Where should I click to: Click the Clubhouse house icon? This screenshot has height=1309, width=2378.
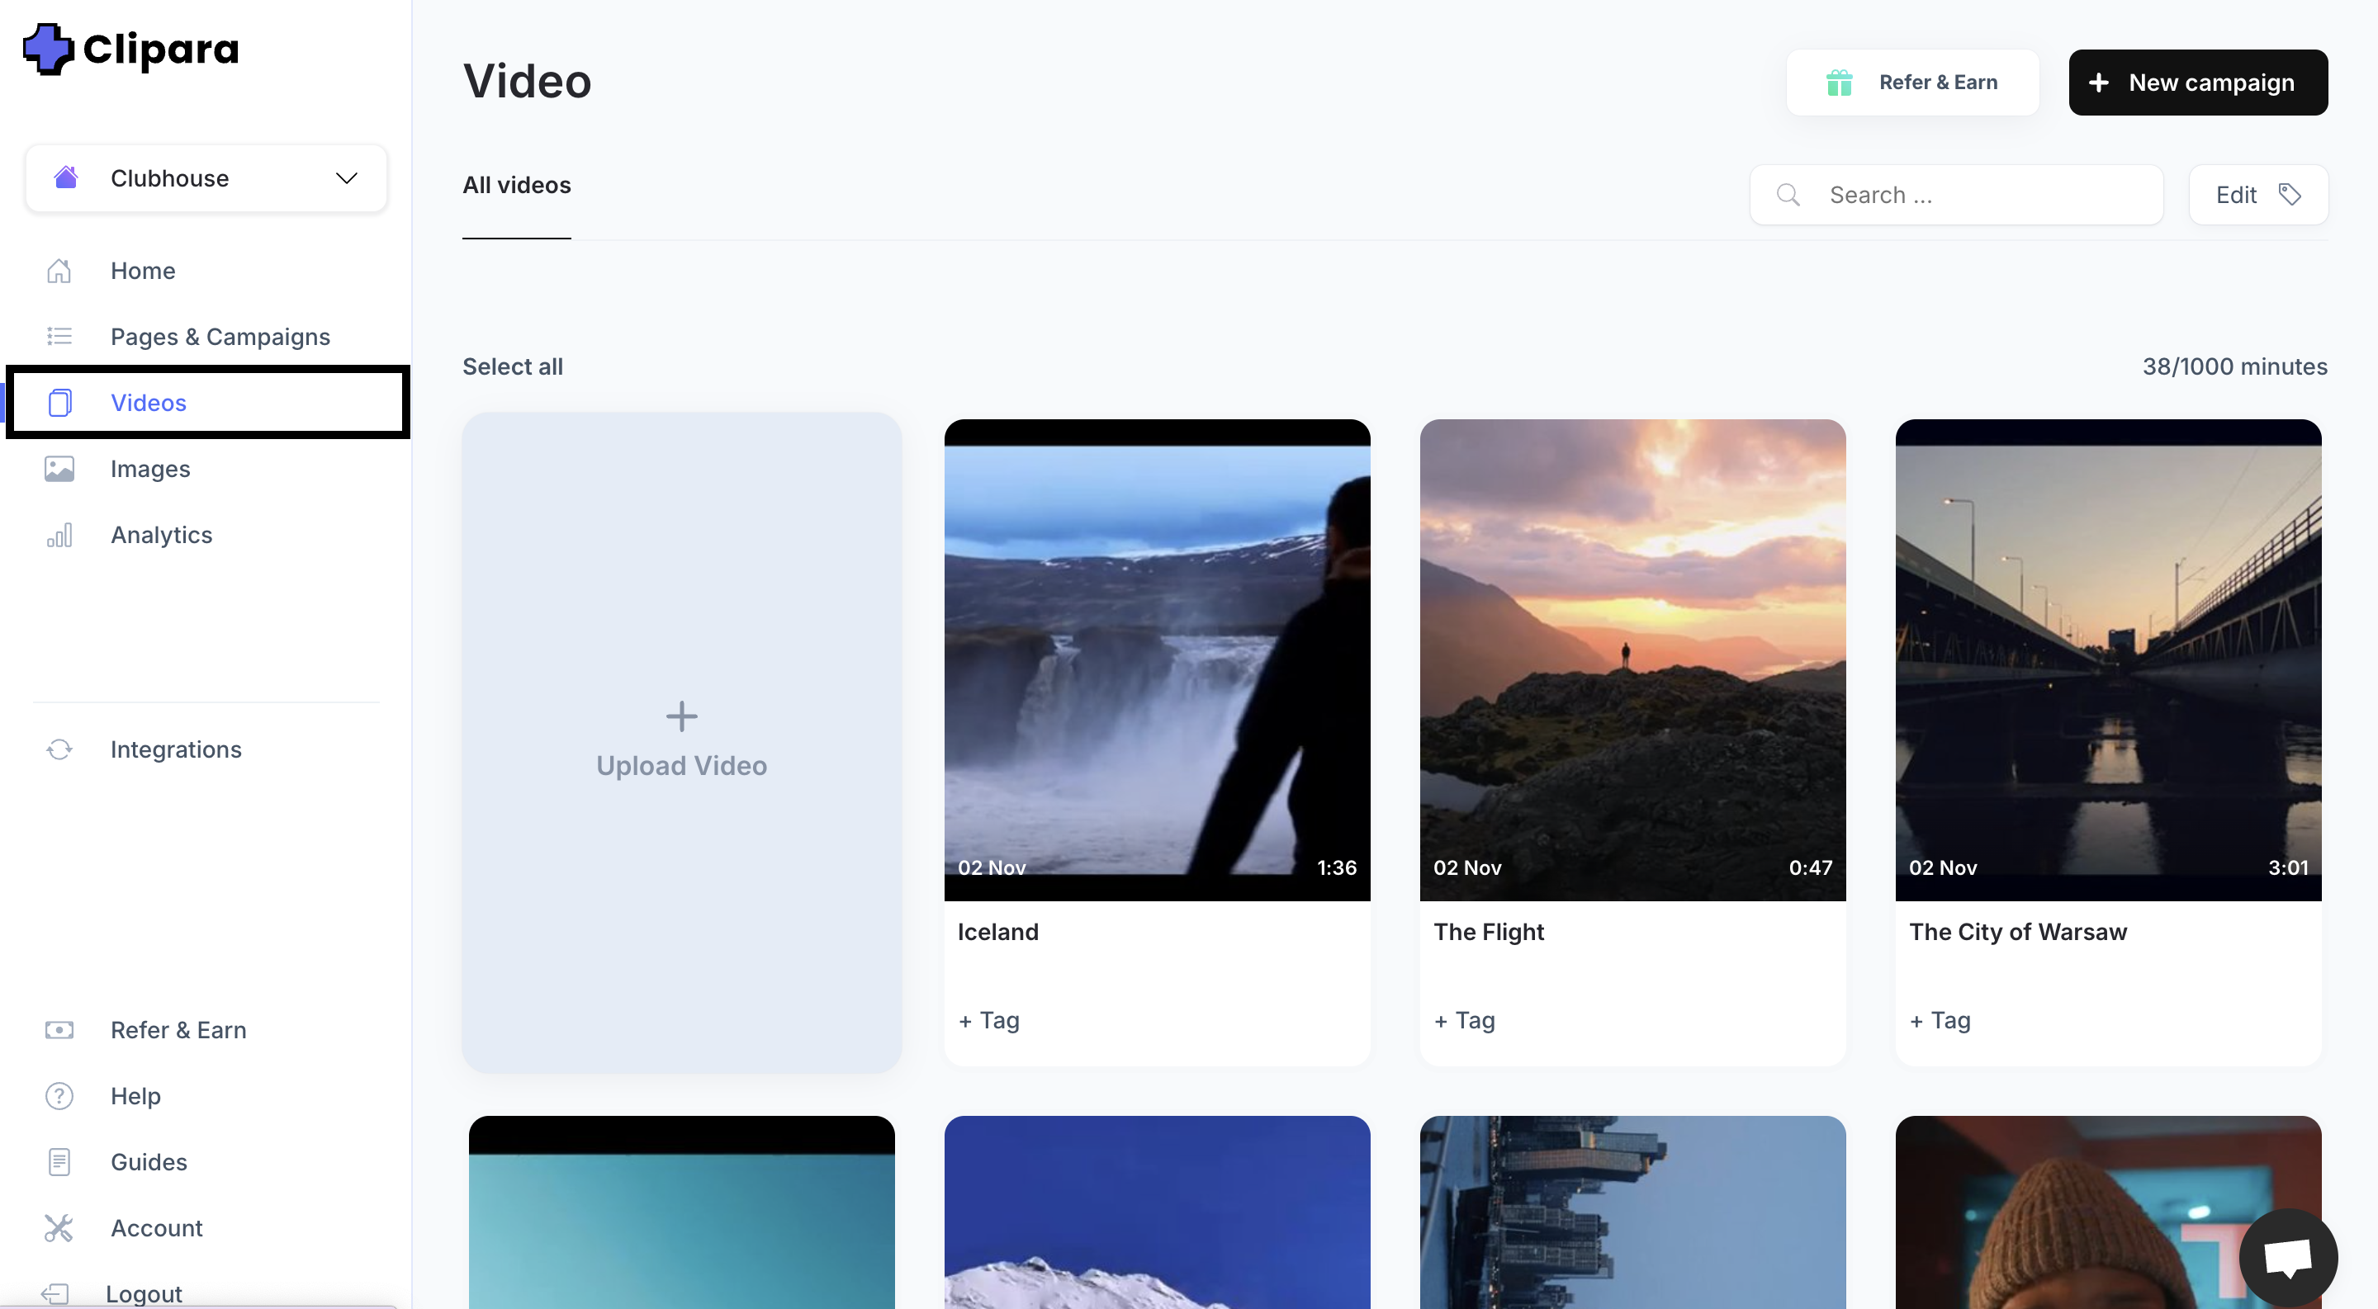point(65,177)
